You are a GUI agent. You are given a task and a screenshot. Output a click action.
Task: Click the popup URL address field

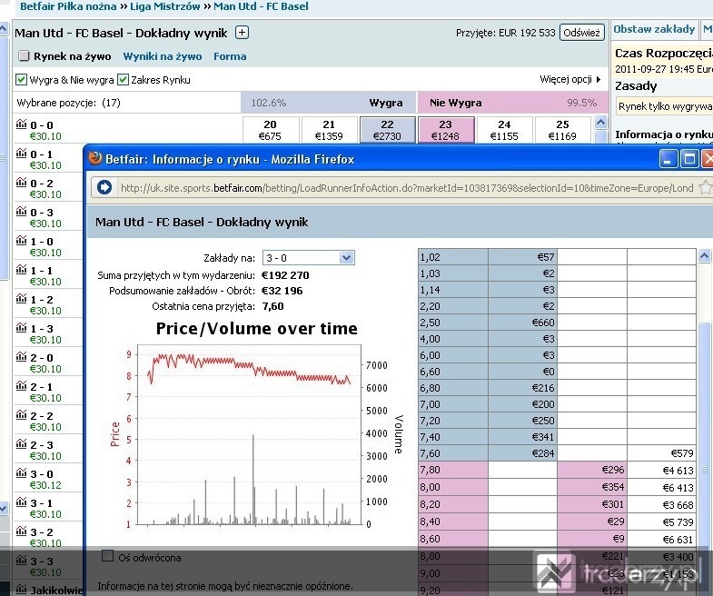coord(407,188)
